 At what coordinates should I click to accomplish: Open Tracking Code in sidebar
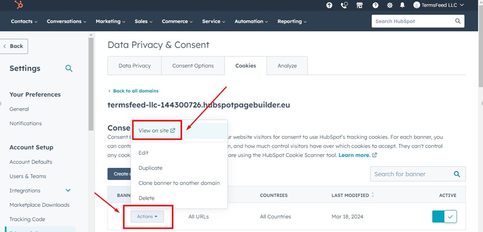[x=27, y=219]
